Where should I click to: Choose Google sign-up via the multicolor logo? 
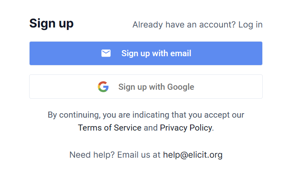103,87
